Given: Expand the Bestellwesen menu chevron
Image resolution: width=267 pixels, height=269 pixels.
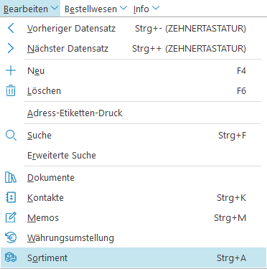Looking at the screenshot, I should pyautogui.click(x=123, y=8).
